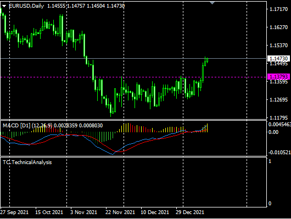This screenshot has width=291, height=219.
Task: Click the 10 Dec 2021 date label
Action: tap(155, 212)
